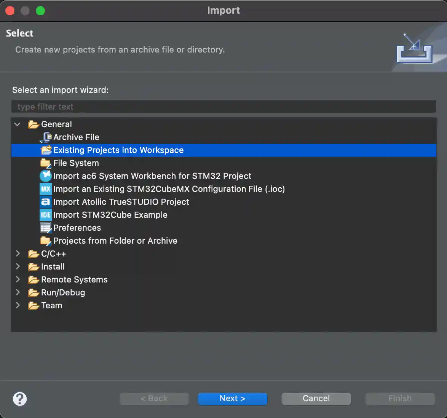
Task: Click the Atollic TrueSTUDIO Project icon
Action: 45,202
